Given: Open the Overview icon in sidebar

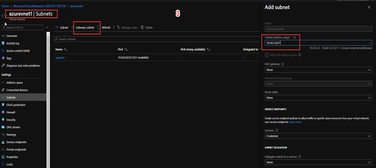Looking at the screenshot, I should [3, 36].
